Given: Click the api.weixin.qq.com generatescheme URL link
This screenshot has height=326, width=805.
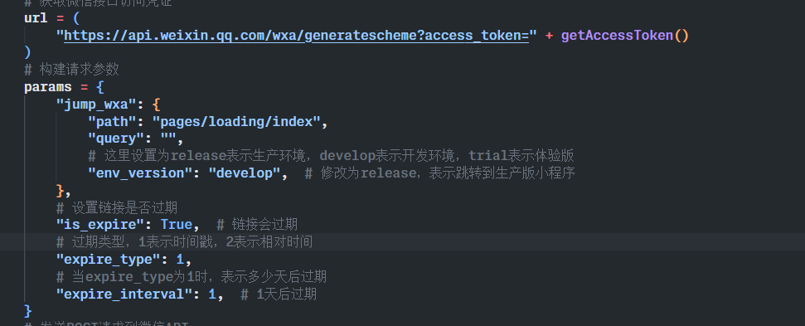Looking at the screenshot, I should [x=296, y=36].
